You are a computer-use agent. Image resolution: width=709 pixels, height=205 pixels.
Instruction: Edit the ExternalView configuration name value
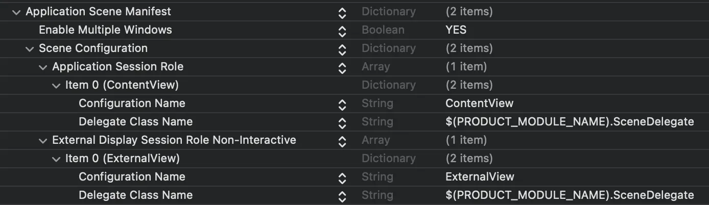click(480, 177)
